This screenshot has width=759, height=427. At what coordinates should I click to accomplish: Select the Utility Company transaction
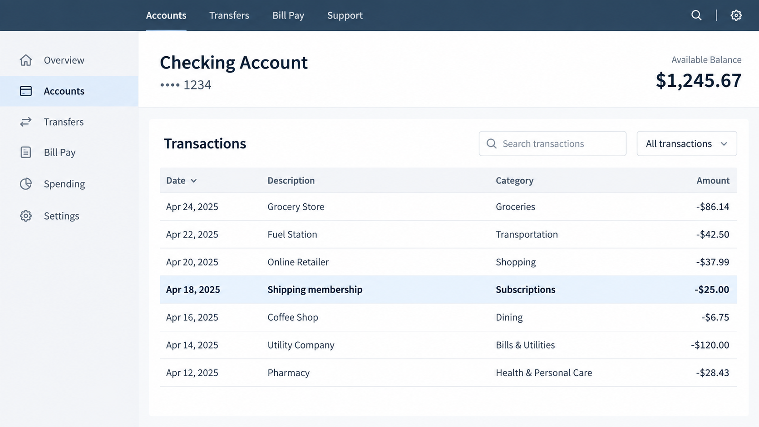point(448,345)
